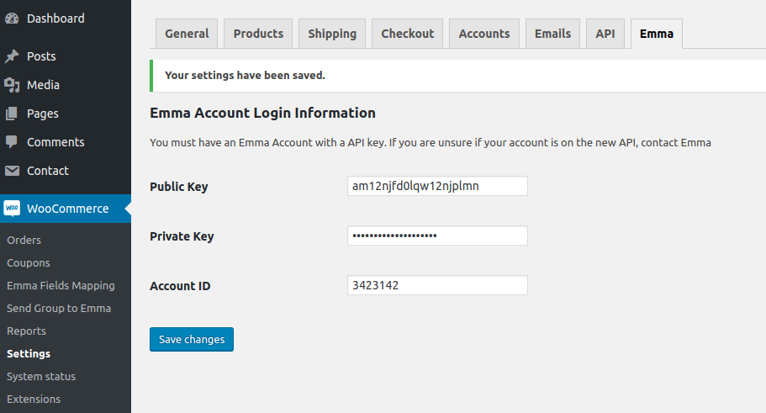Click the 'Public Key' label

click(x=179, y=187)
